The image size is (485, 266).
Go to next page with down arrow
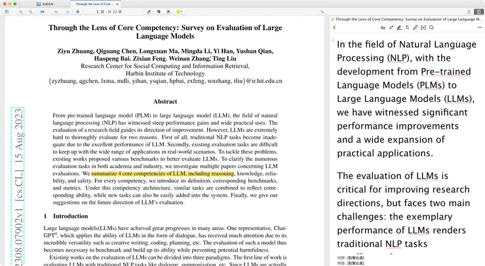pyautogui.click(x=77, y=12)
